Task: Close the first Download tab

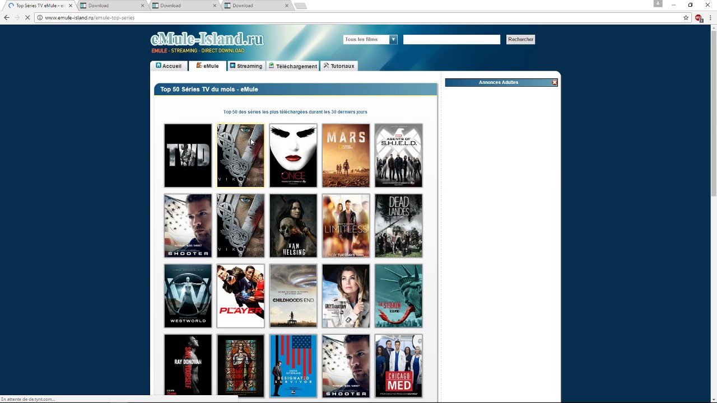Action: coord(142,6)
